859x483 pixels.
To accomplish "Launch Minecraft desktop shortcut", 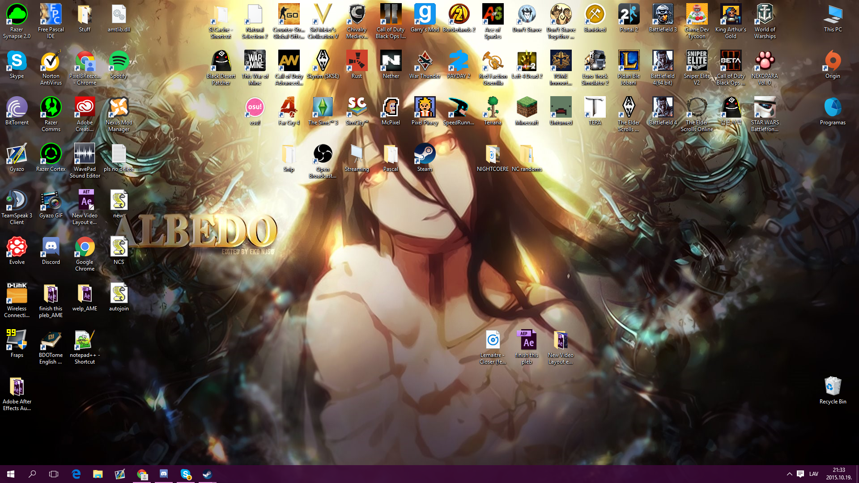I will pos(527,111).
